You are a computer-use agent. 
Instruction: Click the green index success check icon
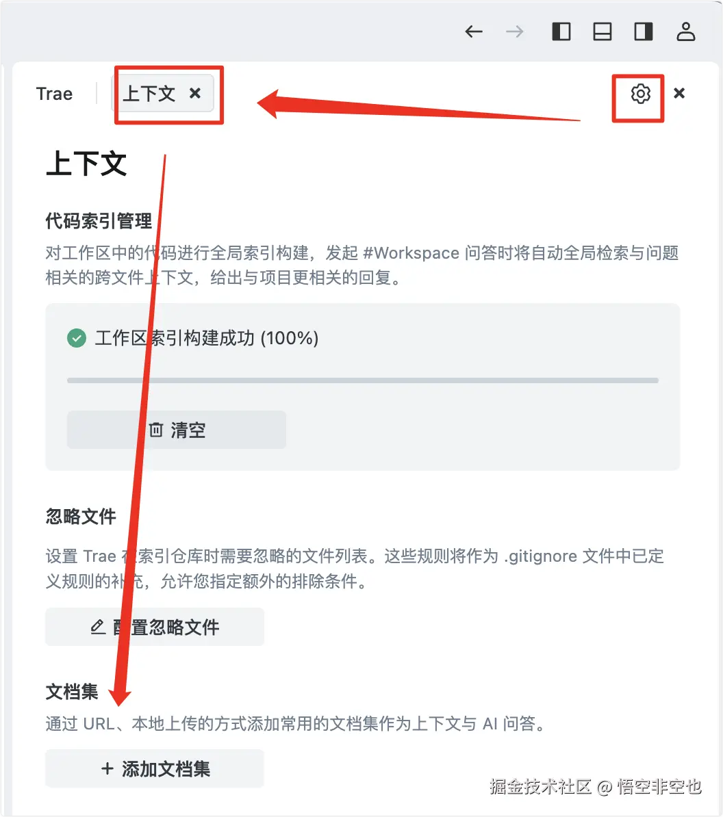pyautogui.click(x=77, y=338)
